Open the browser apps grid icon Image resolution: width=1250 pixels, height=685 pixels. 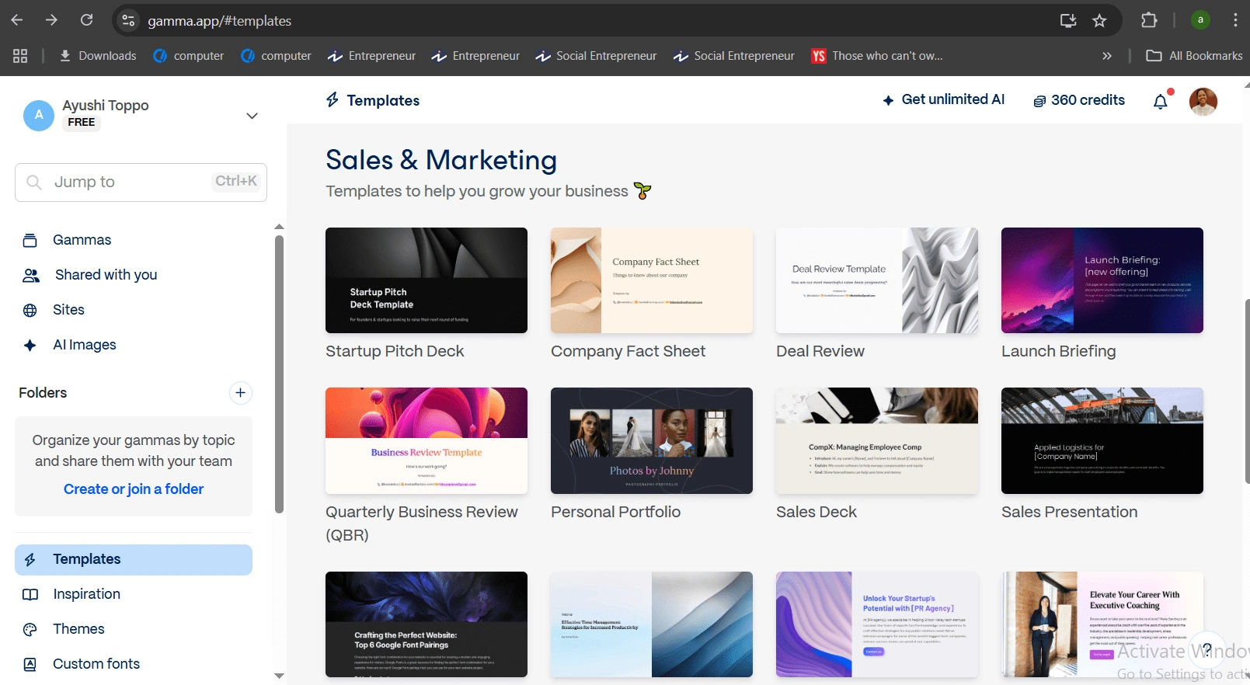tap(20, 56)
